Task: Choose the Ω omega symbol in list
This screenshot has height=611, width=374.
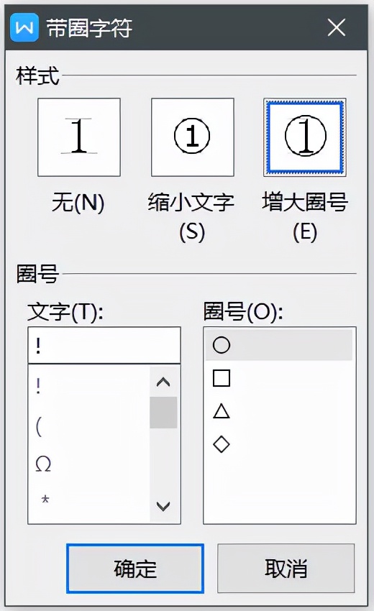Action: pos(43,464)
